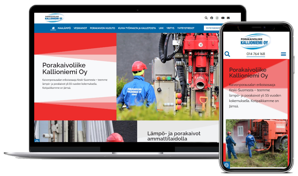Tap phone number 014 764 168
298x176 pixels.
[256, 54]
